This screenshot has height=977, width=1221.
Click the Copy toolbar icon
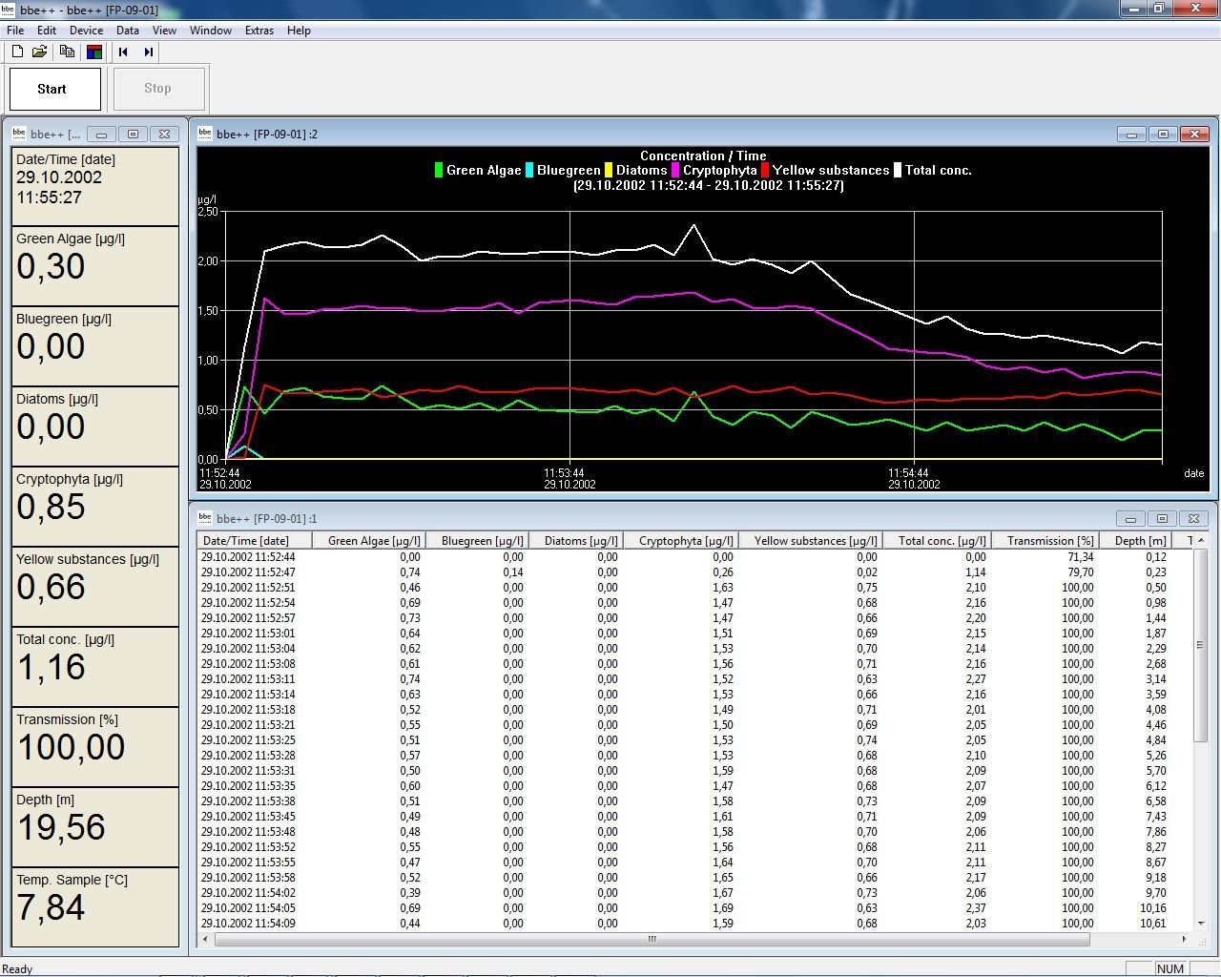tap(67, 52)
